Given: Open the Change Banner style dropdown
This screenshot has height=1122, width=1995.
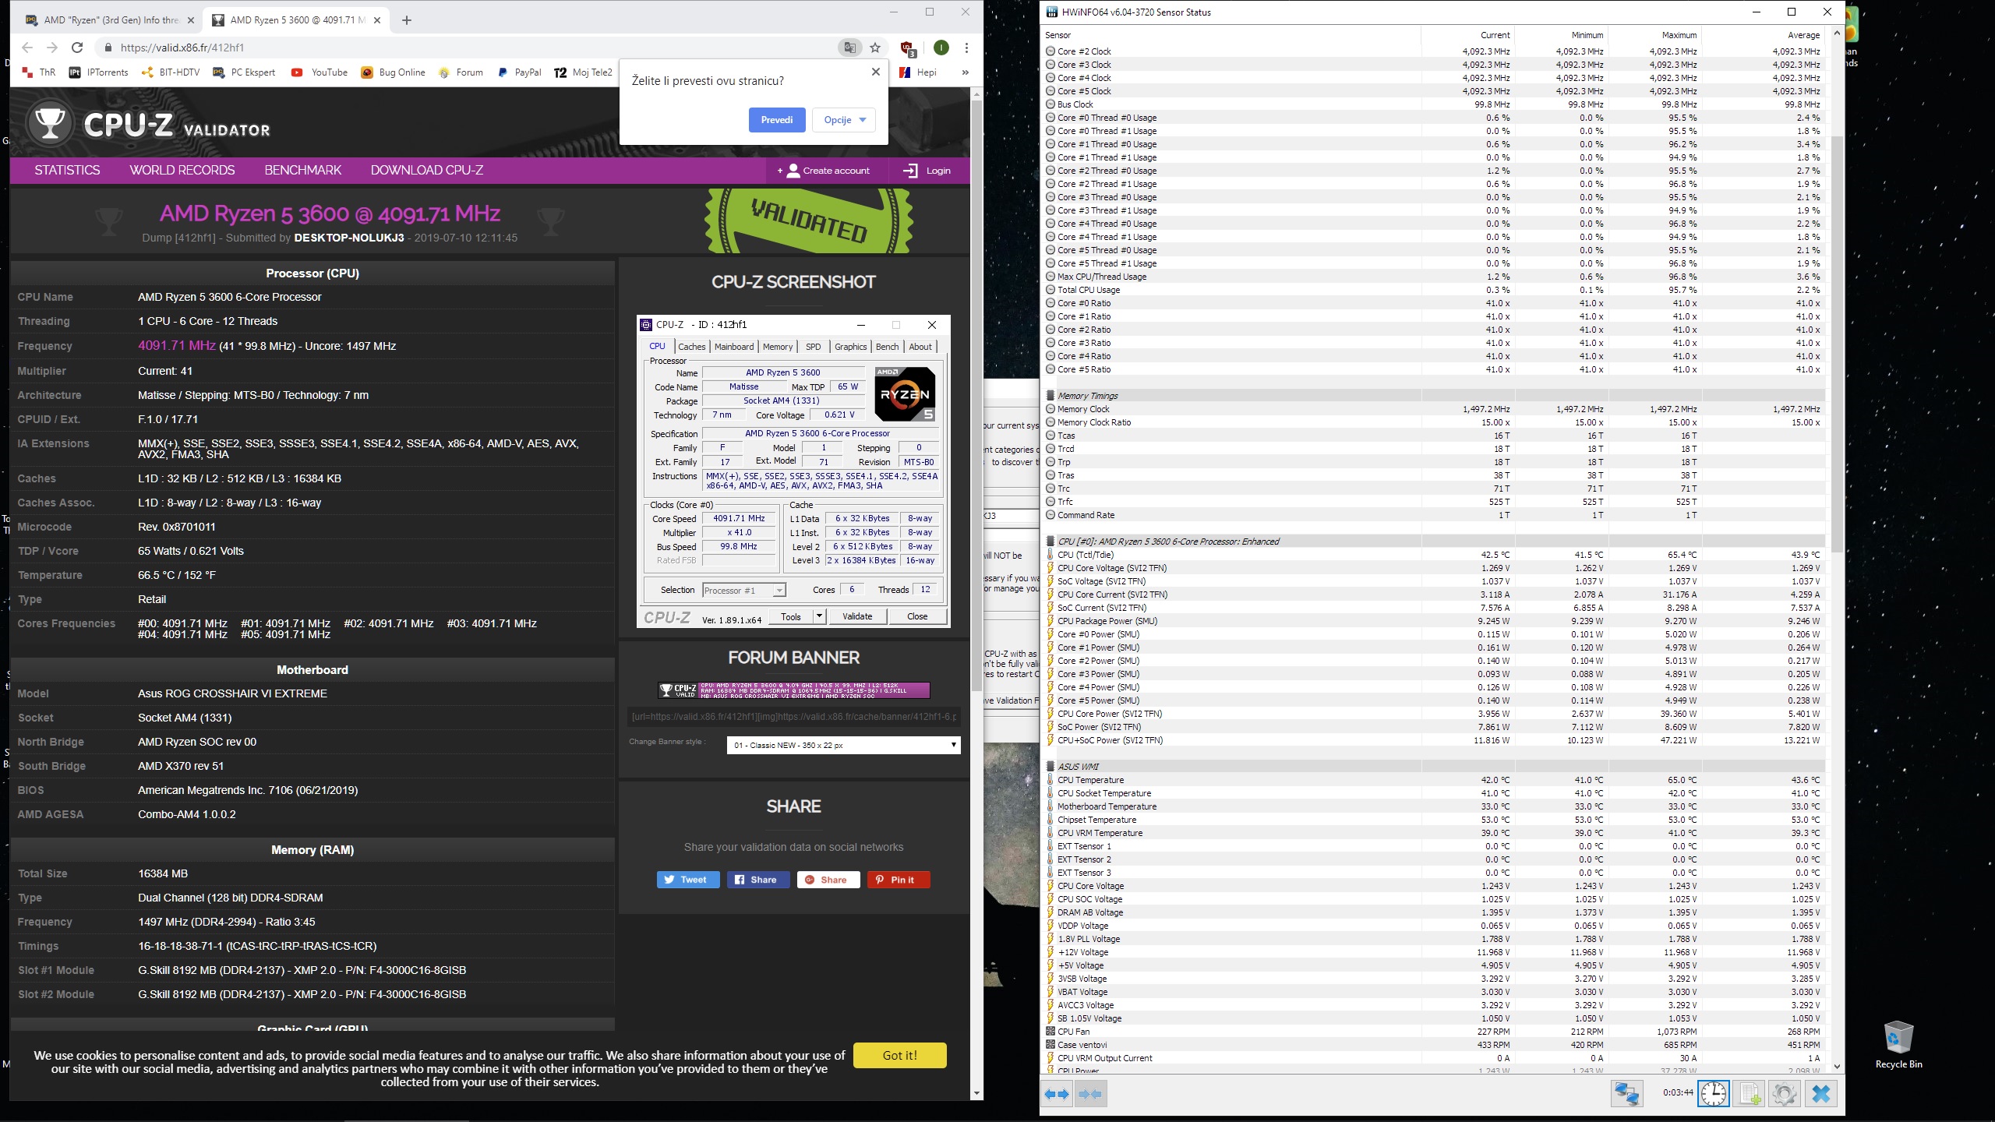Looking at the screenshot, I should pyautogui.click(x=843, y=745).
